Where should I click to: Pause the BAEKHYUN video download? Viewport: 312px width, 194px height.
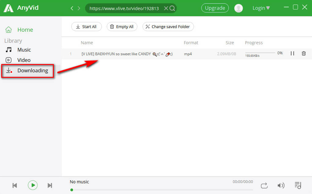click(x=292, y=53)
